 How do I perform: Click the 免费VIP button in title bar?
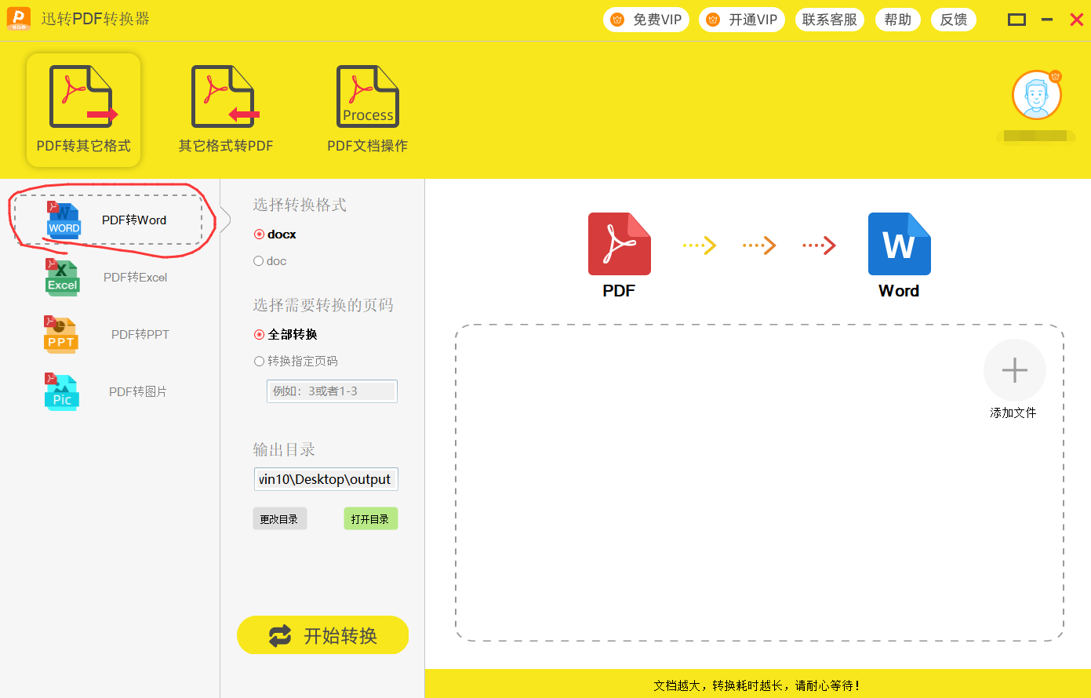646,20
